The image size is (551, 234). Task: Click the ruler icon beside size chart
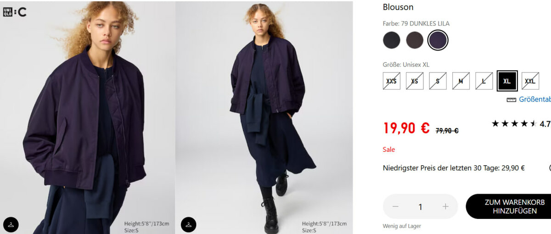point(511,100)
